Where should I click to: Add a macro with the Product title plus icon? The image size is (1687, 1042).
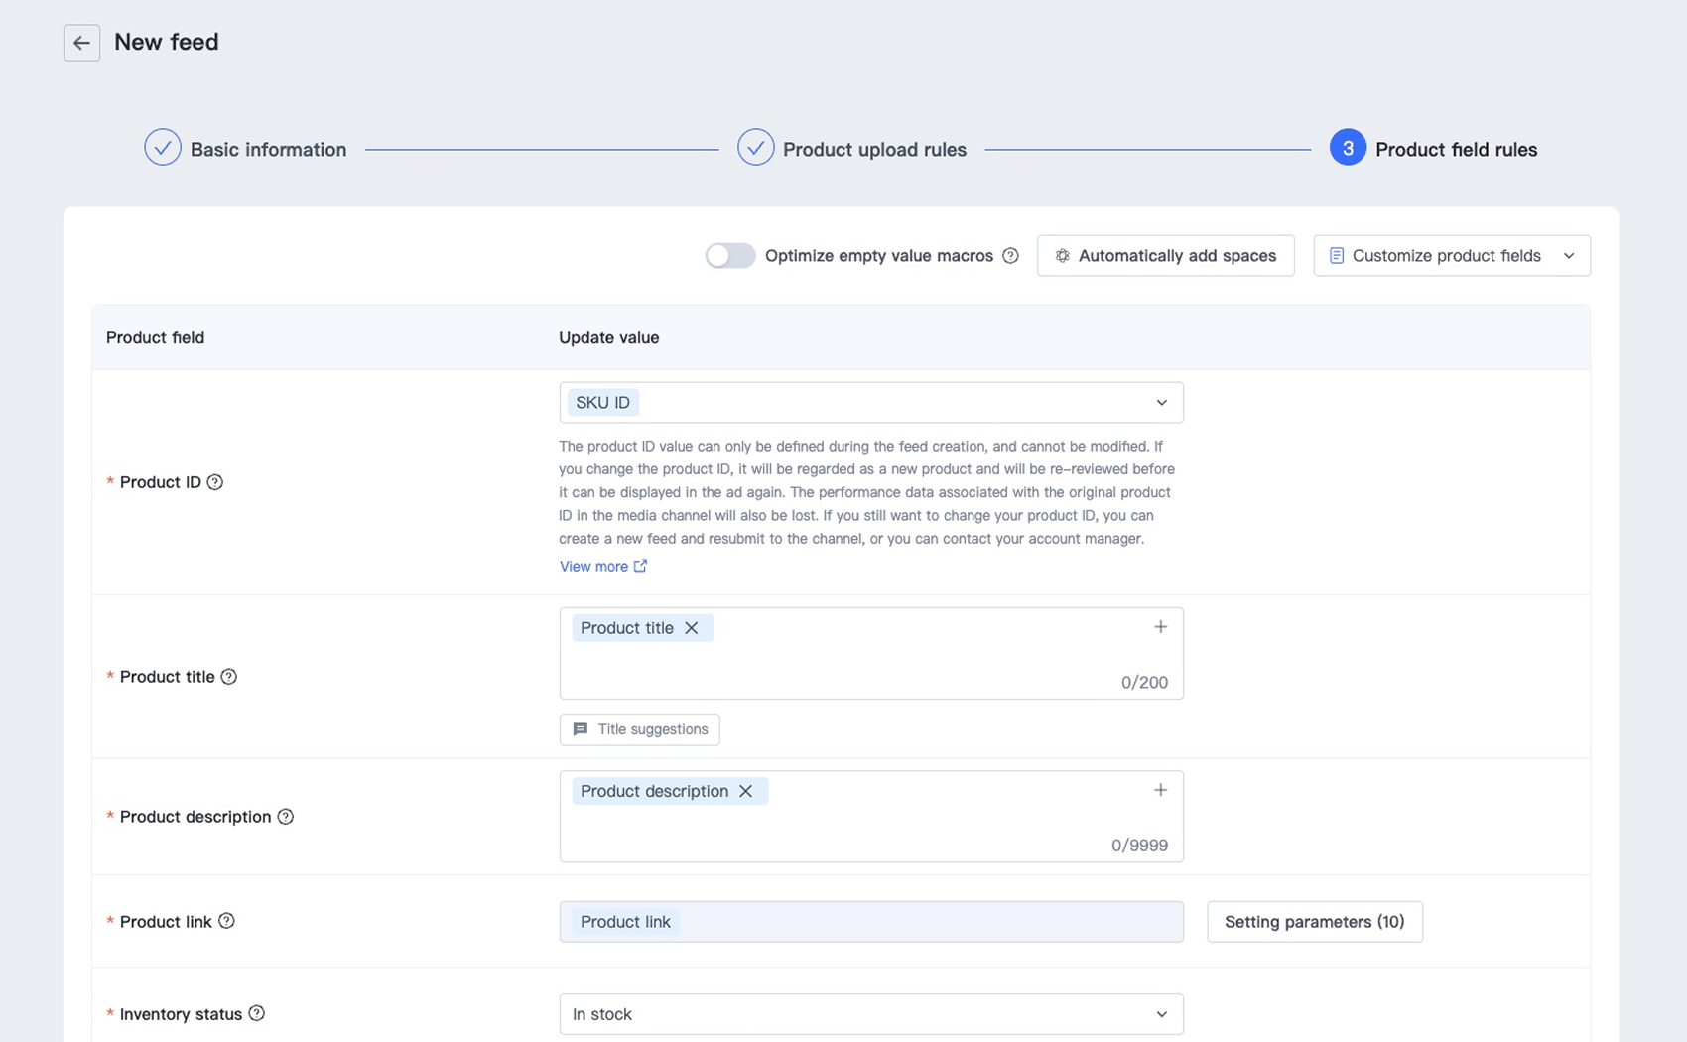coord(1160,627)
